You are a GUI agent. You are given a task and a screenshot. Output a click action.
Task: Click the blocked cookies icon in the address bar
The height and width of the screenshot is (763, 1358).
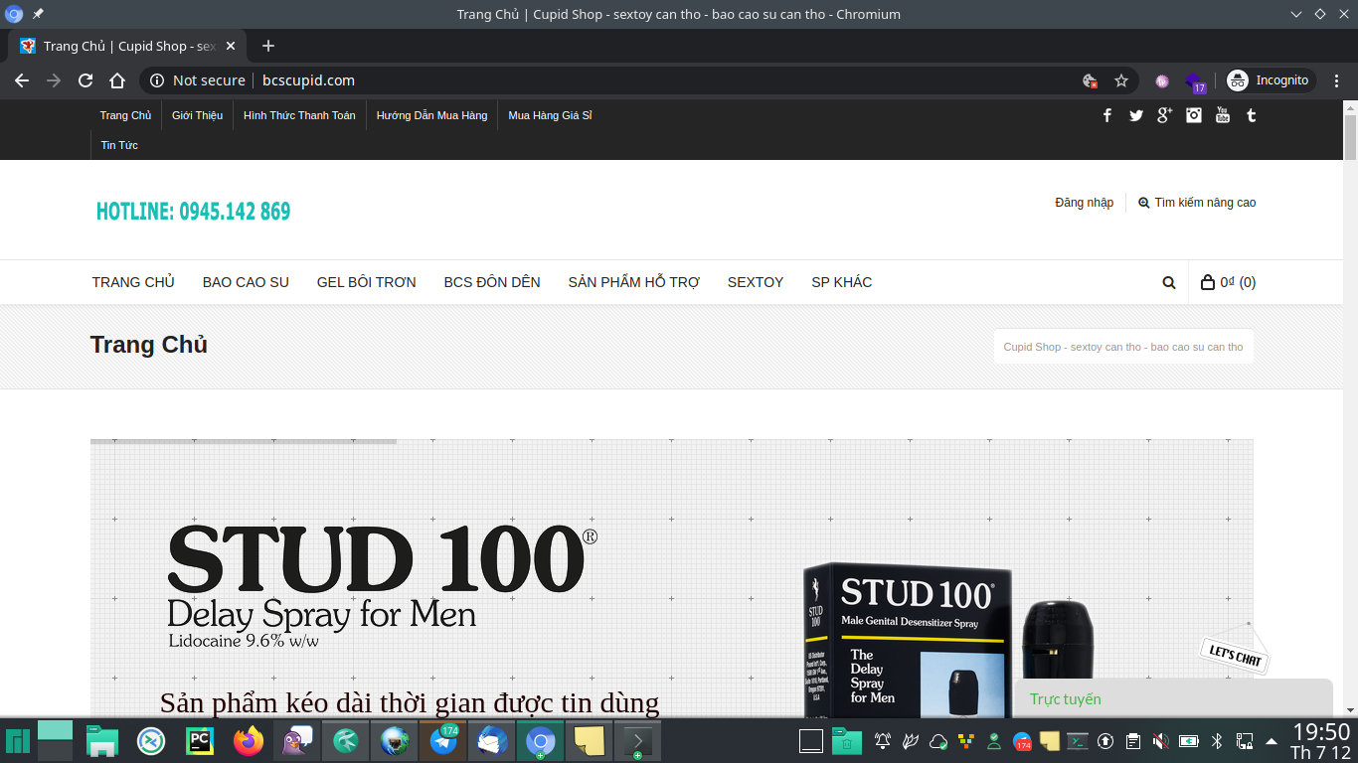1090,80
